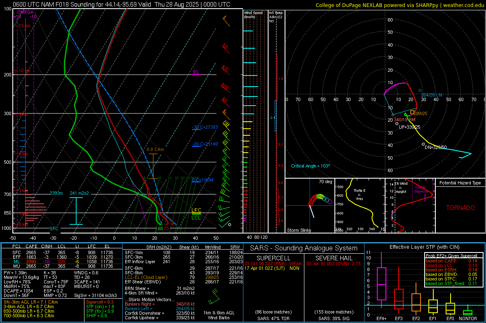Select the 2393m effective inflow label
Image resolution: width=486 pixels, height=323 pixels.
pos(56,193)
